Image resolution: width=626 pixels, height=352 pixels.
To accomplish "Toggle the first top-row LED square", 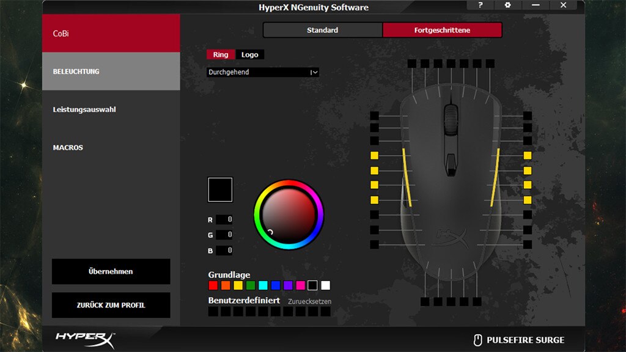I will [412, 64].
